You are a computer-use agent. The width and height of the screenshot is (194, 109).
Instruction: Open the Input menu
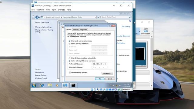coord(54,10)
